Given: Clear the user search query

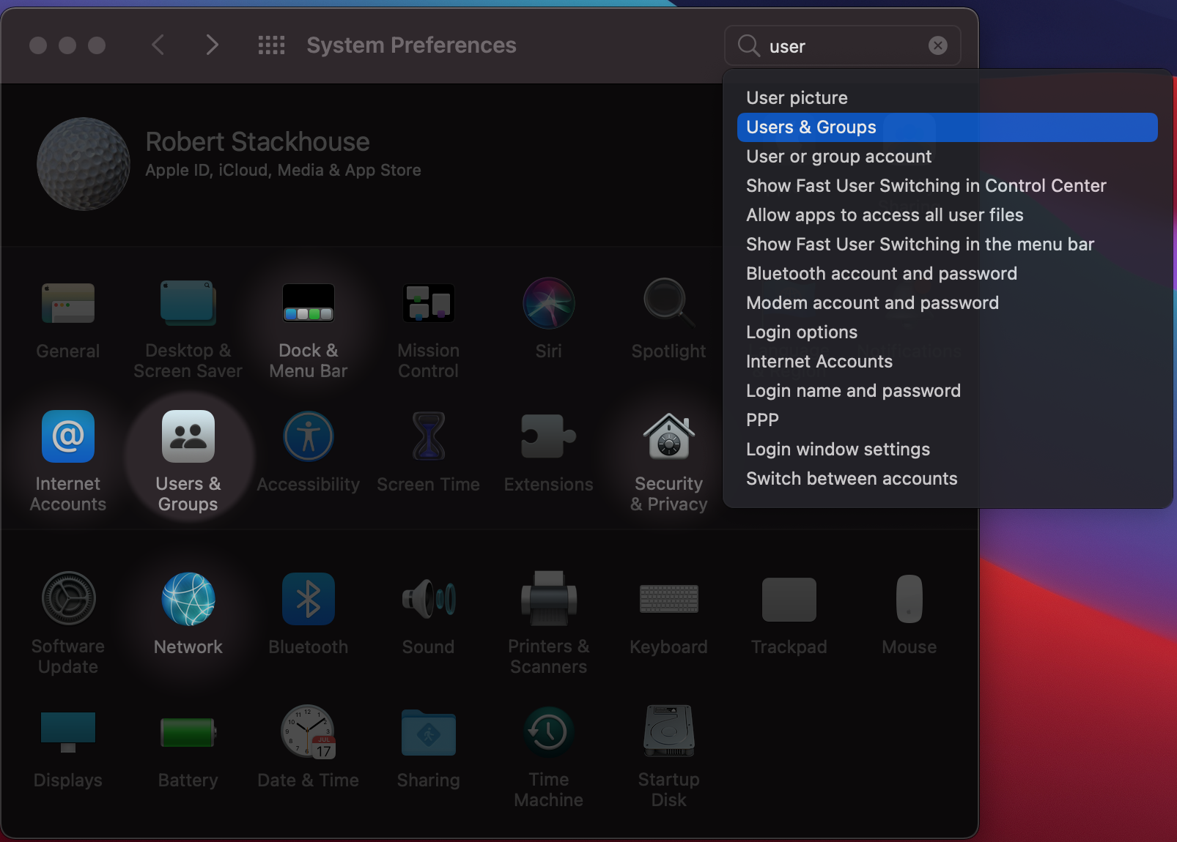Looking at the screenshot, I should [938, 45].
